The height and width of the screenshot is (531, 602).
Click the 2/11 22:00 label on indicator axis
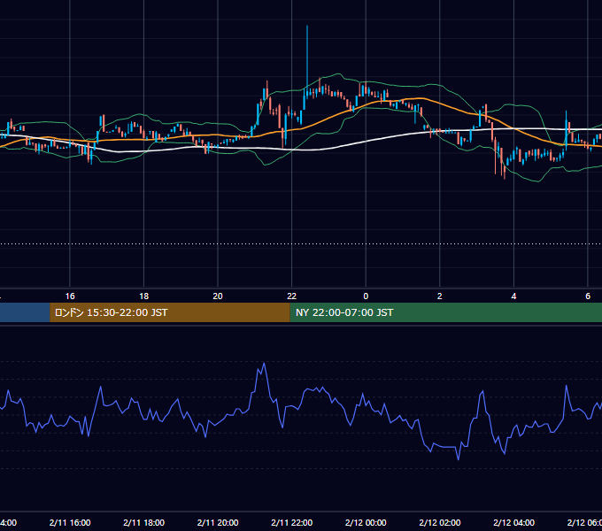point(292,522)
